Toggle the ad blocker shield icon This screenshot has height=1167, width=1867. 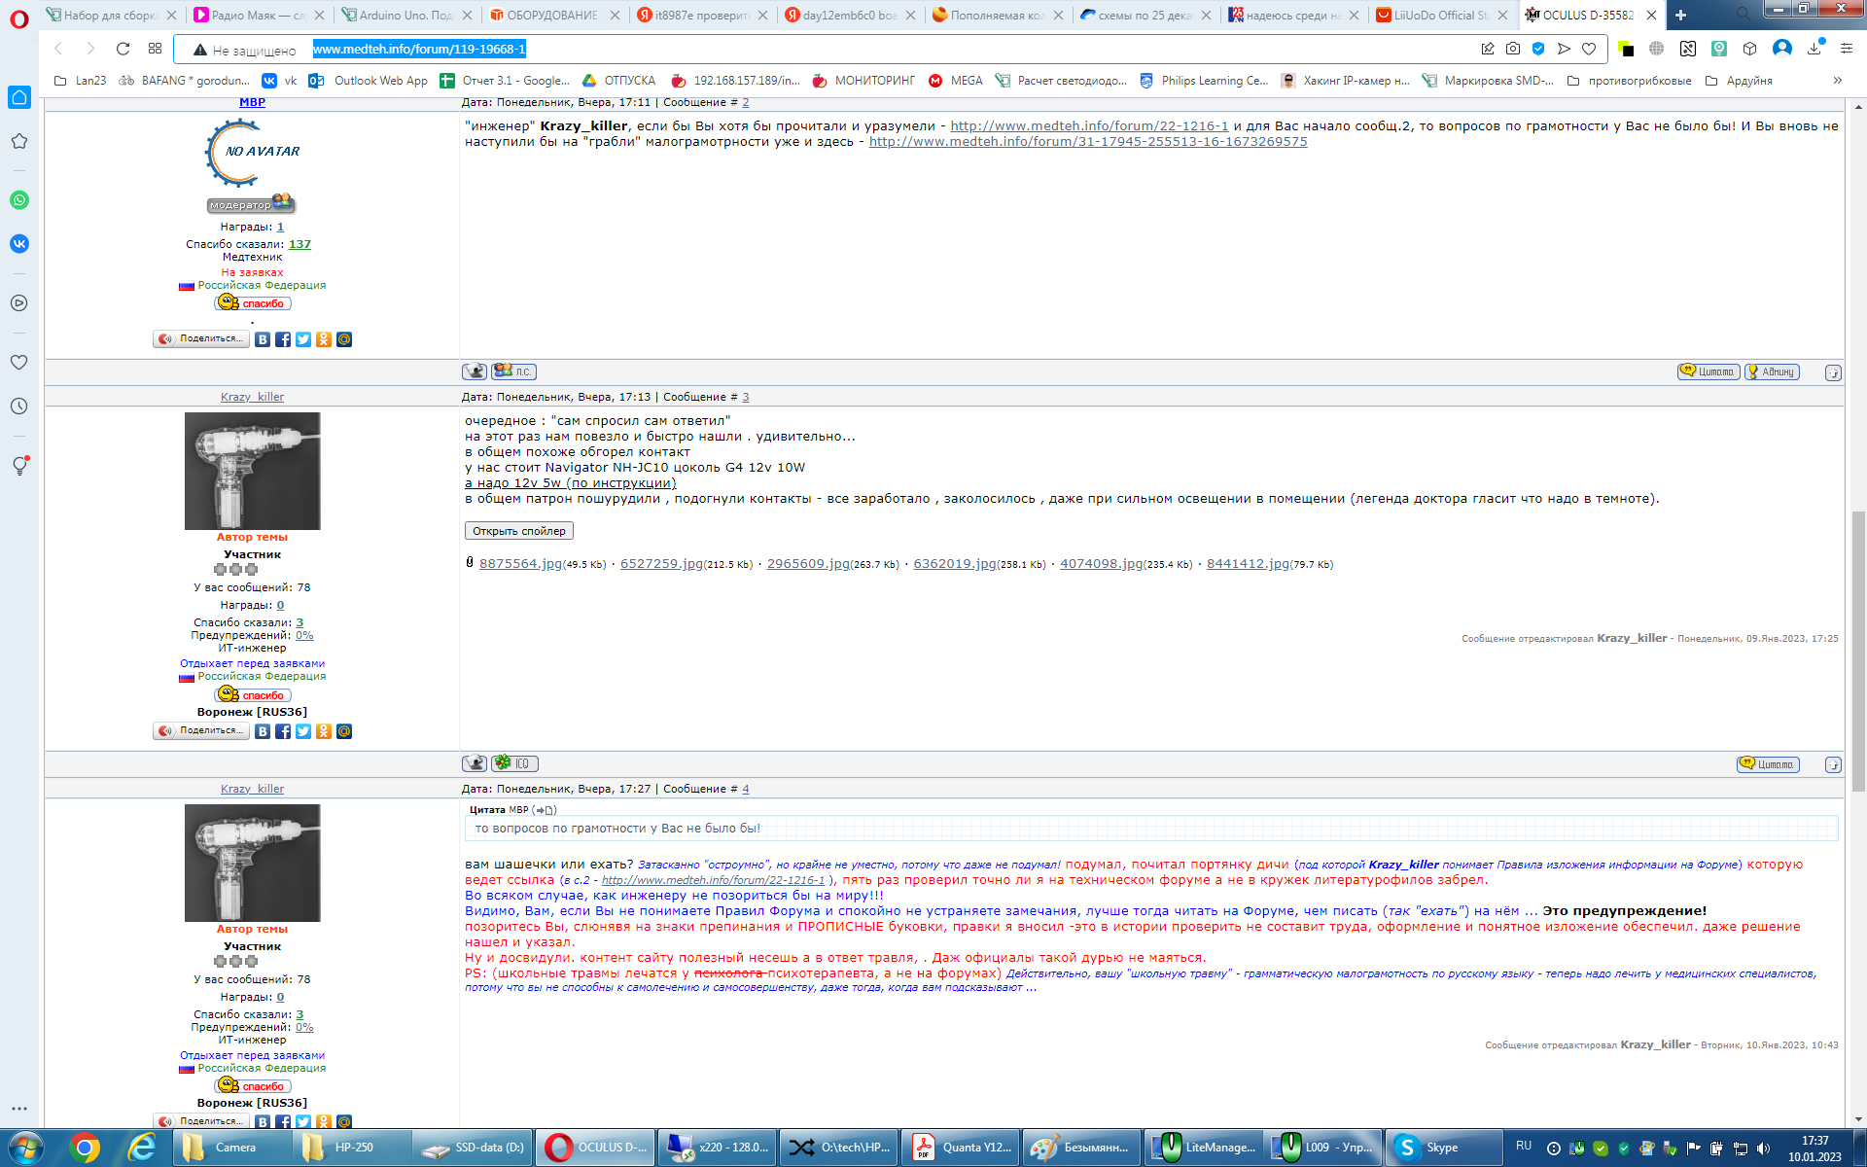1538,49
